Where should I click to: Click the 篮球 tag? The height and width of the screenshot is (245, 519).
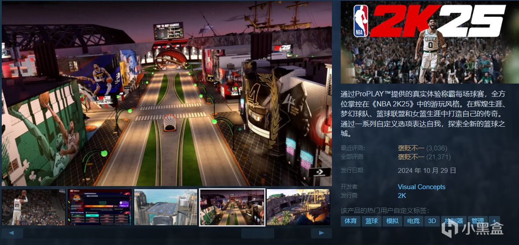pyautogui.click(x=372, y=221)
